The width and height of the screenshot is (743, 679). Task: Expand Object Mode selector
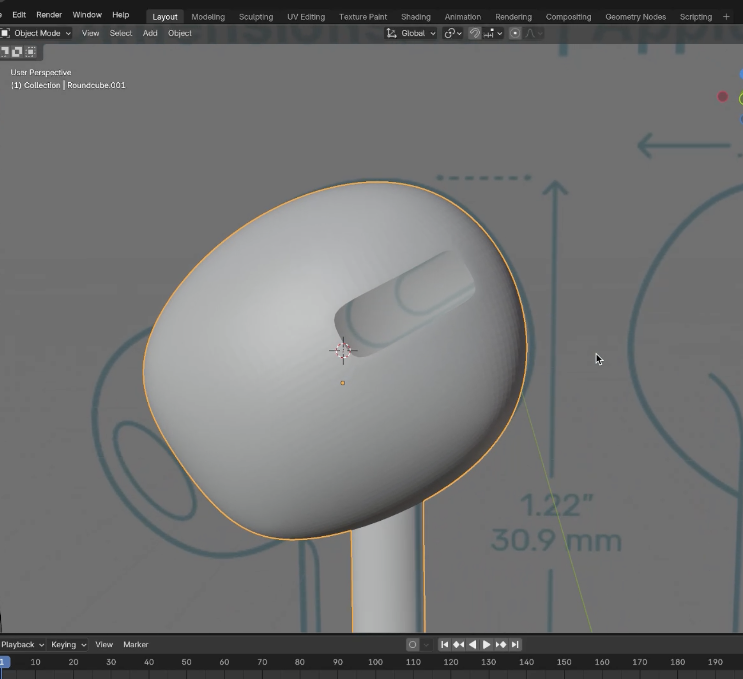point(36,33)
